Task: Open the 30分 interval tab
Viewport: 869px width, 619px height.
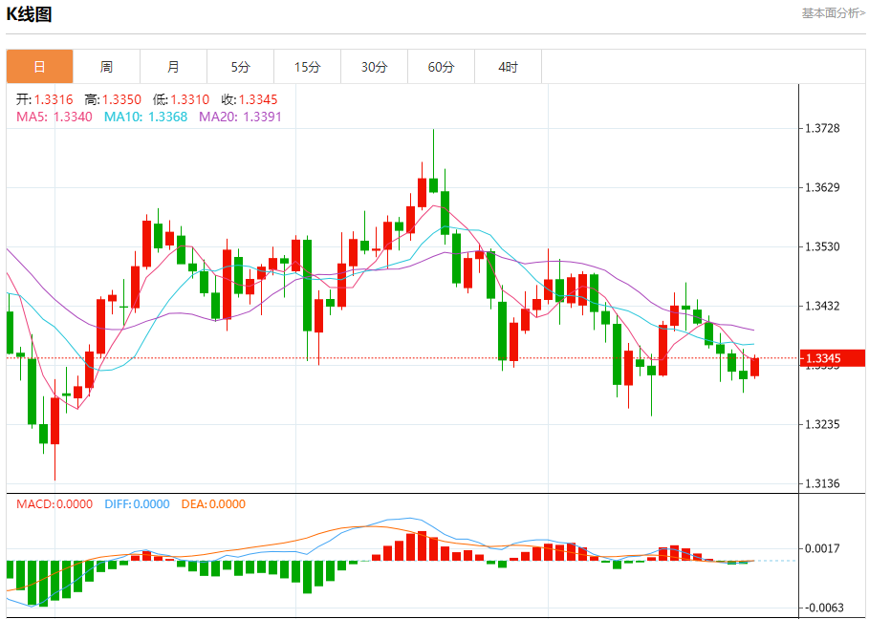Action: click(x=374, y=67)
